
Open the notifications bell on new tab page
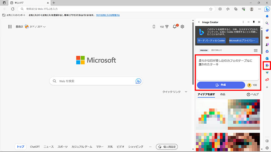175,27
